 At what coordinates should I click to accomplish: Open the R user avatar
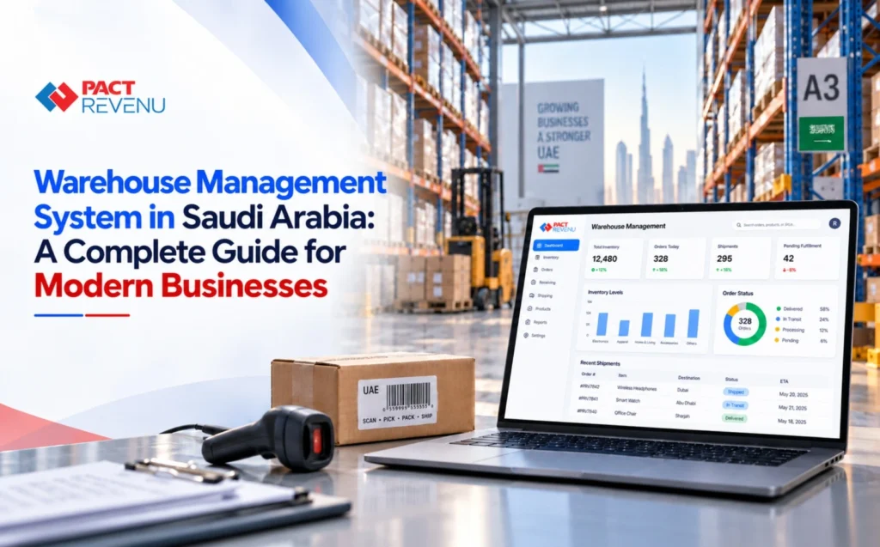[834, 223]
